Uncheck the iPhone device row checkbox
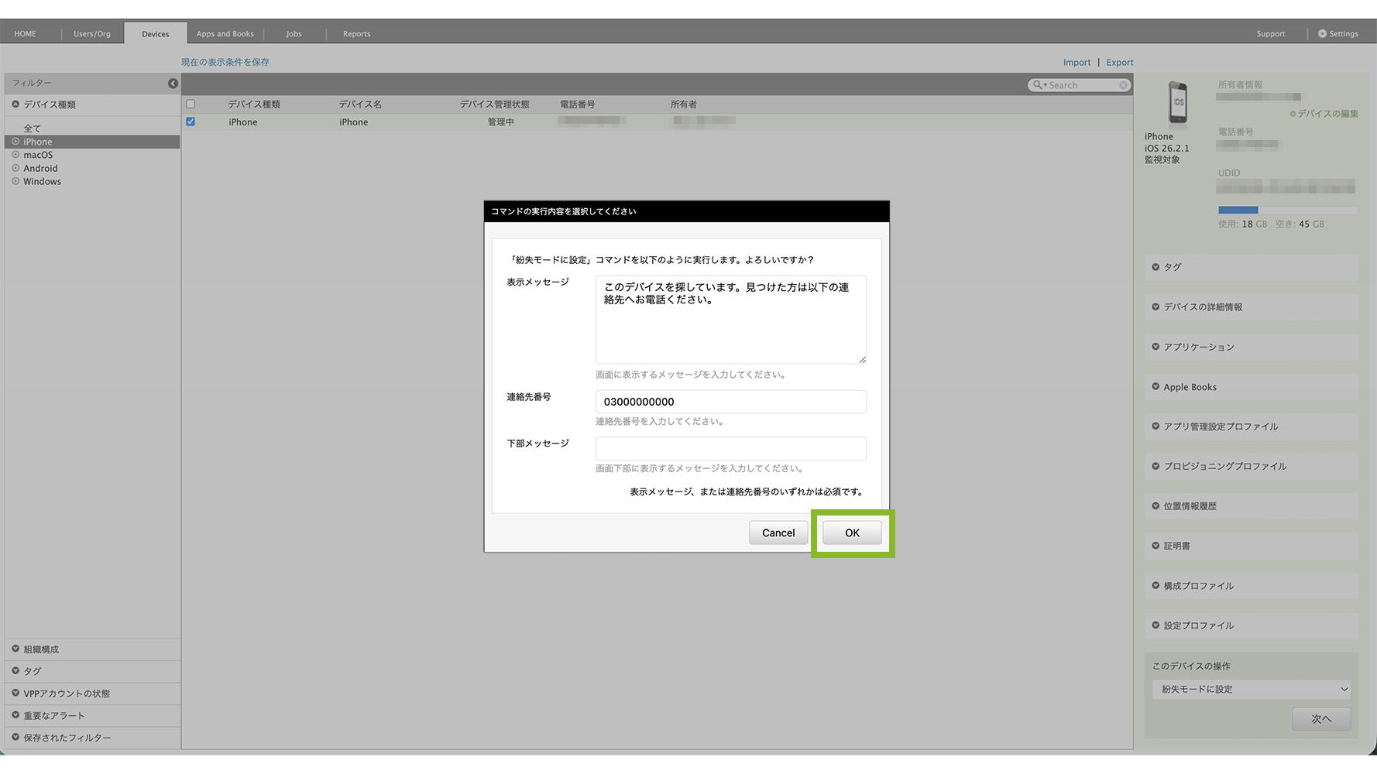Viewport: 1377px width, 774px height. point(191,122)
